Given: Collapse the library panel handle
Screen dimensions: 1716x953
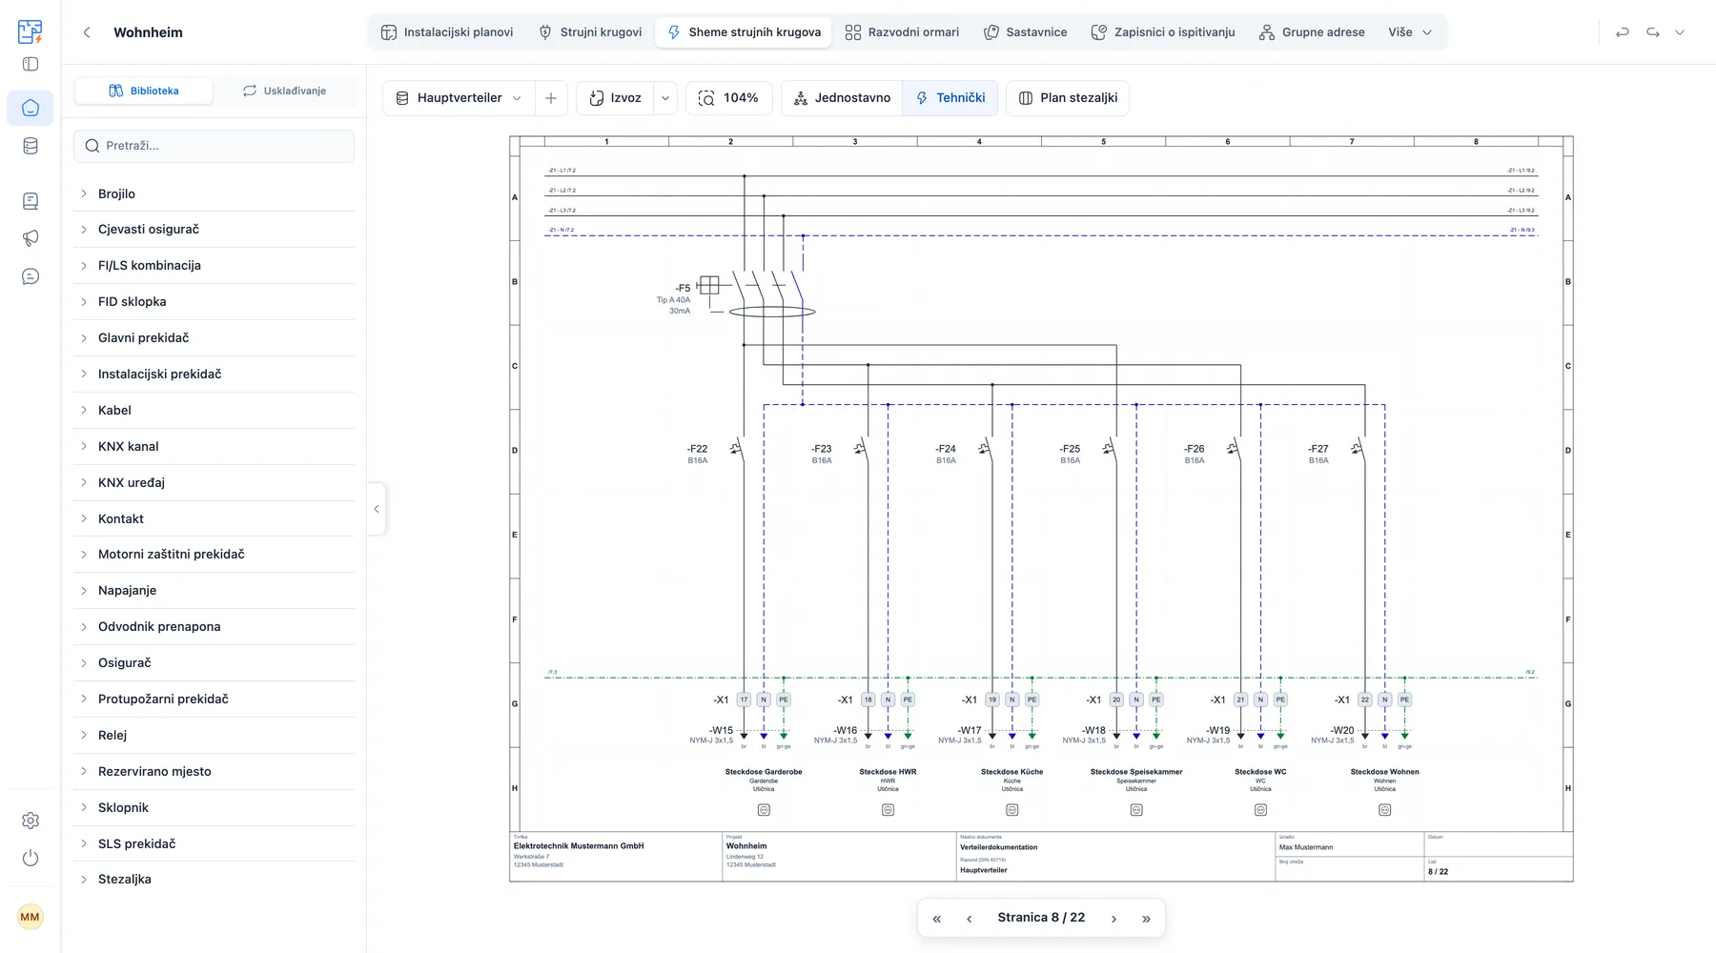Looking at the screenshot, I should (377, 509).
